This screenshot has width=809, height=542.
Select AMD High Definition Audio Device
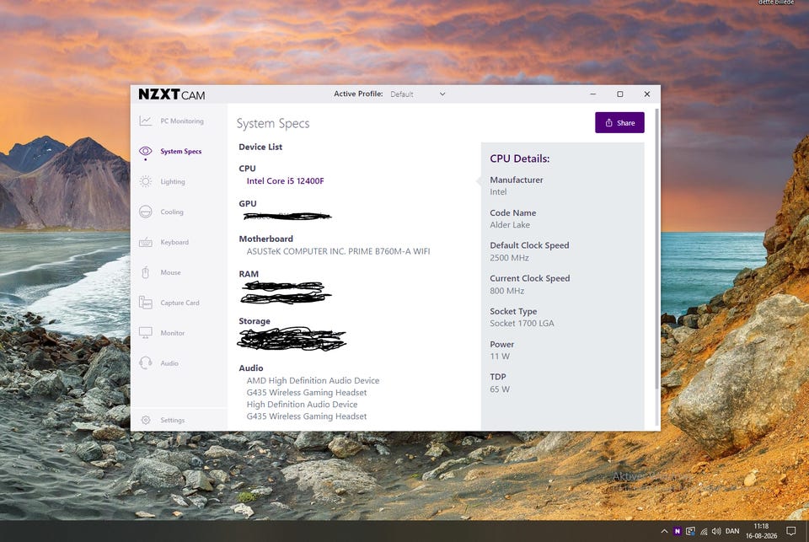pyautogui.click(x=313, y=380)
